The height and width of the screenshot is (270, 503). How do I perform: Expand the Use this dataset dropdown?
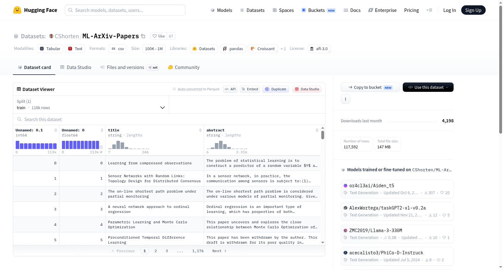tap(428, 87)
